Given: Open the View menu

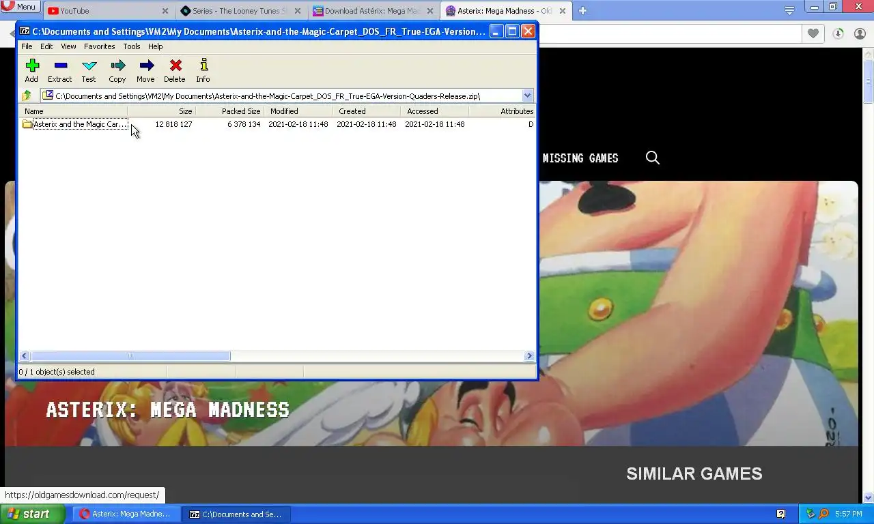Looking at the screenshot, I should click(x=68, y=46).
